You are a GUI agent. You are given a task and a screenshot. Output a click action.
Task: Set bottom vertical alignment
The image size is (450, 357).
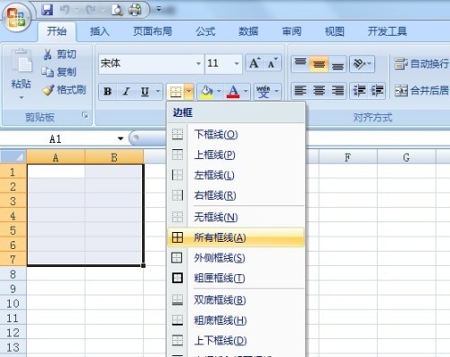[337, 64]
